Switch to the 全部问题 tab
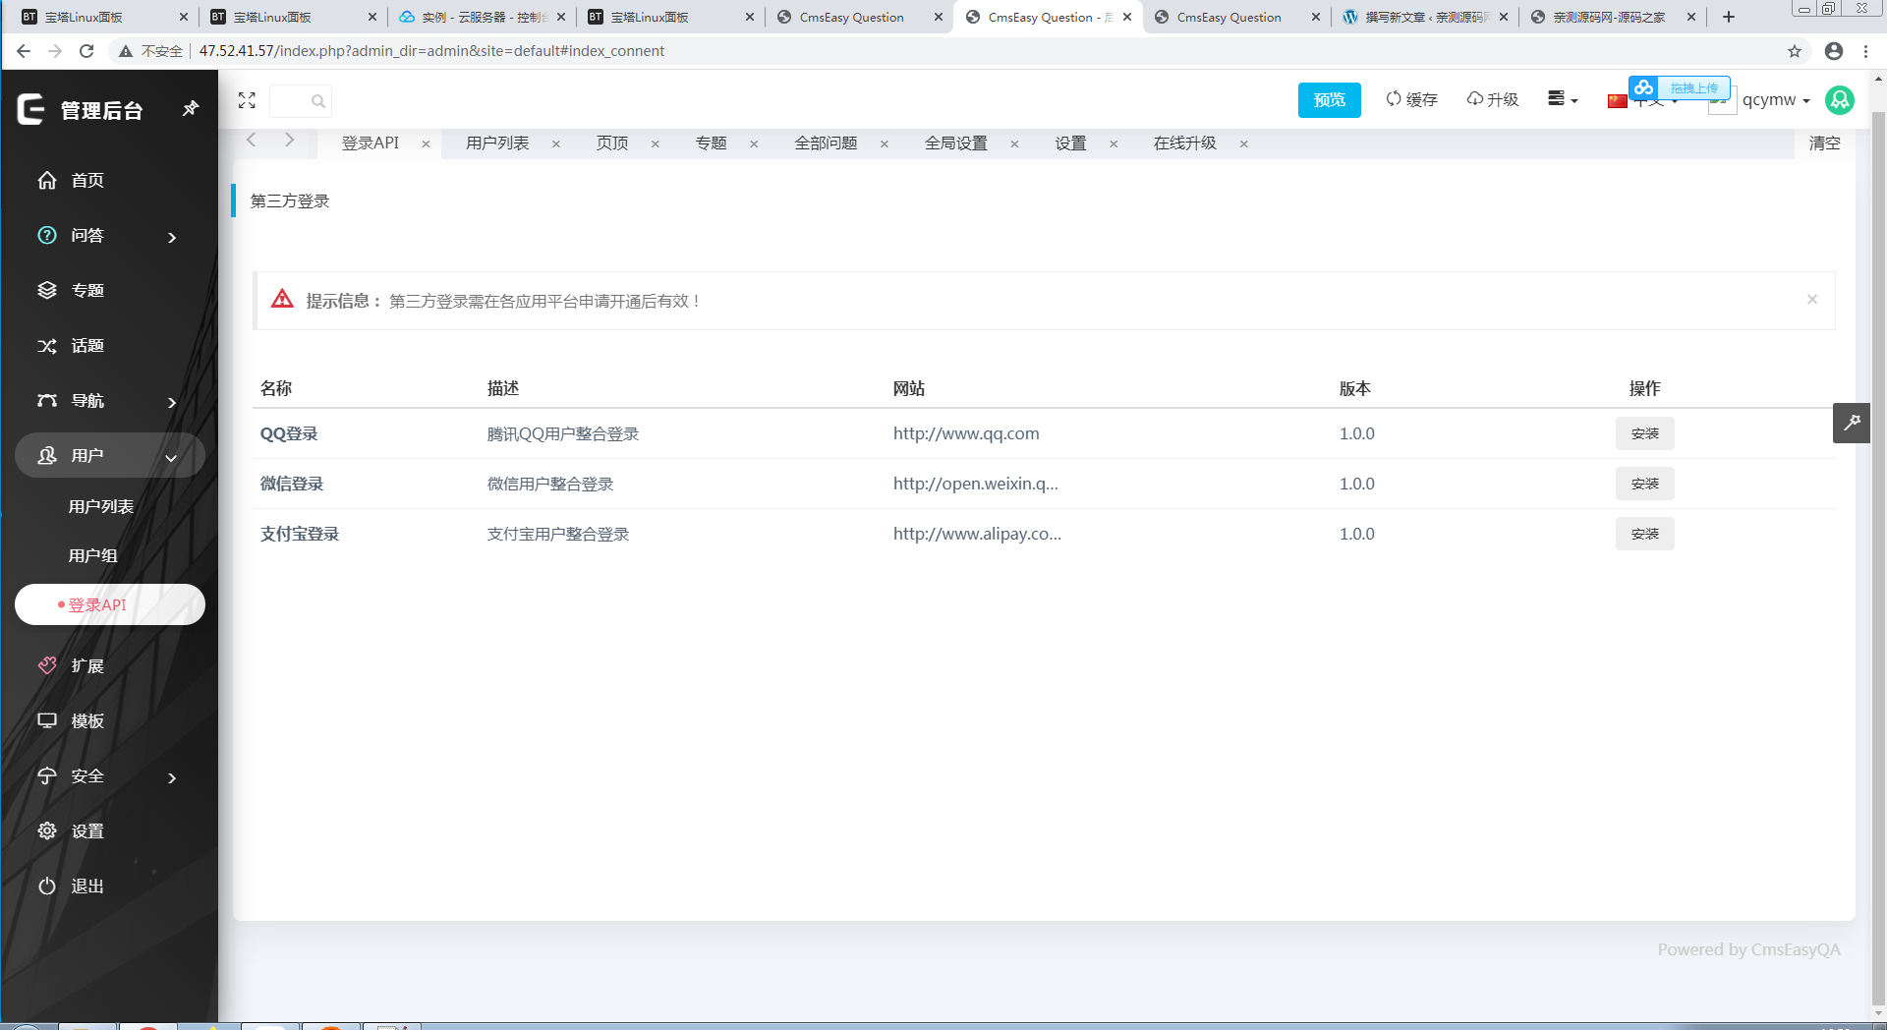 pos(826,143)
